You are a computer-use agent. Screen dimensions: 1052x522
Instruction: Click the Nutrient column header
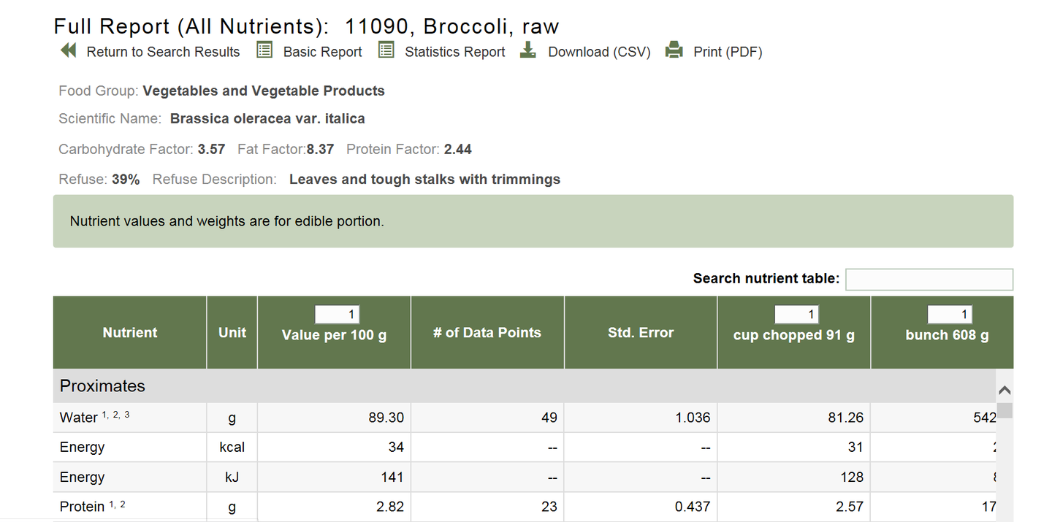(x=130, y=333)
